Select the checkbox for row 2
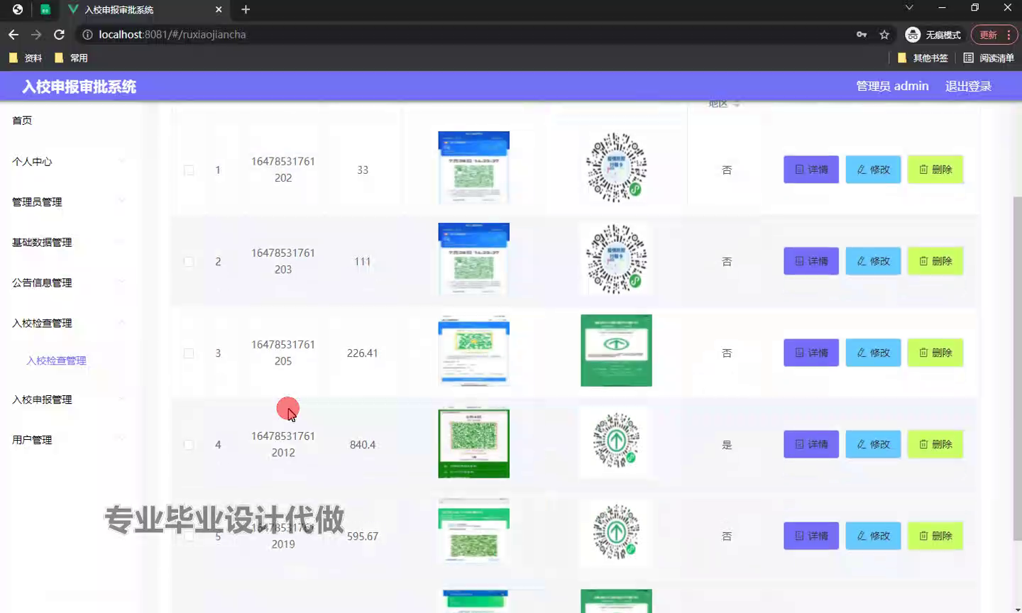The height and width of the screenshot is (613, 1022). (x=189, y=262)
